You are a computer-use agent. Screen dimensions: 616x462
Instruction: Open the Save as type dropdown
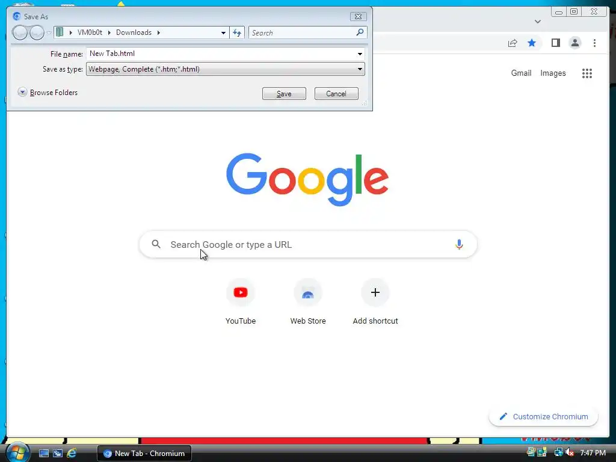point(226,69)
